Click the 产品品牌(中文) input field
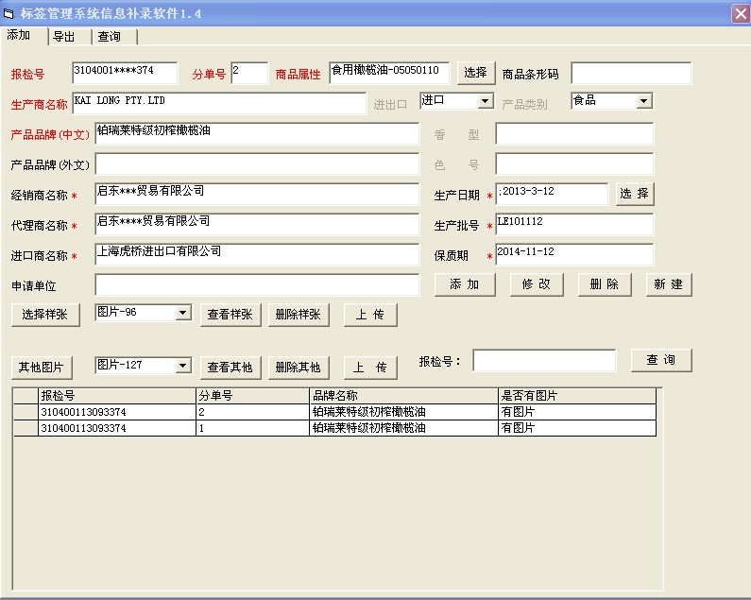The image size is (751, 600). (x=257, y=133)
